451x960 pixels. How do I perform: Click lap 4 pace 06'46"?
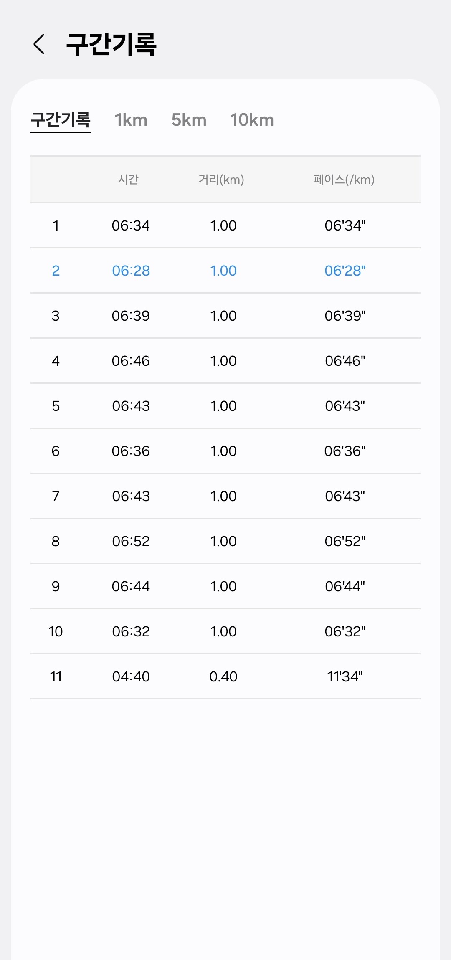click(345, 361)
